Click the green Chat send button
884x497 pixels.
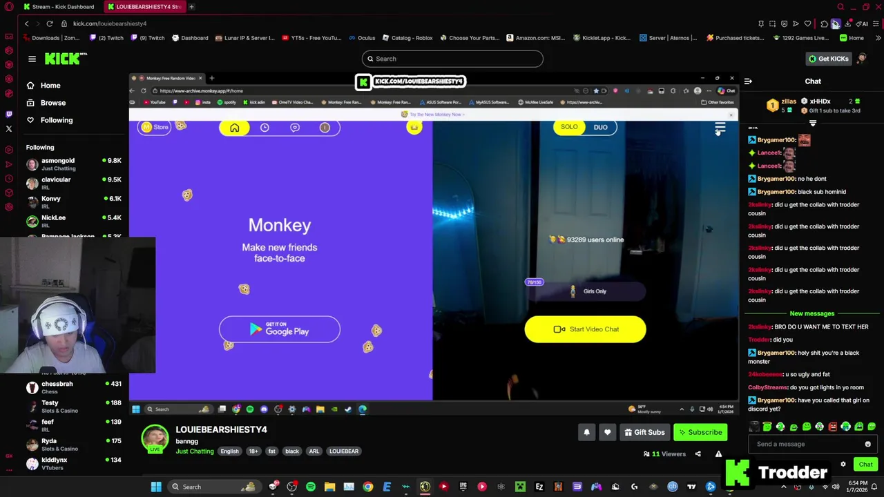(865, 465)
